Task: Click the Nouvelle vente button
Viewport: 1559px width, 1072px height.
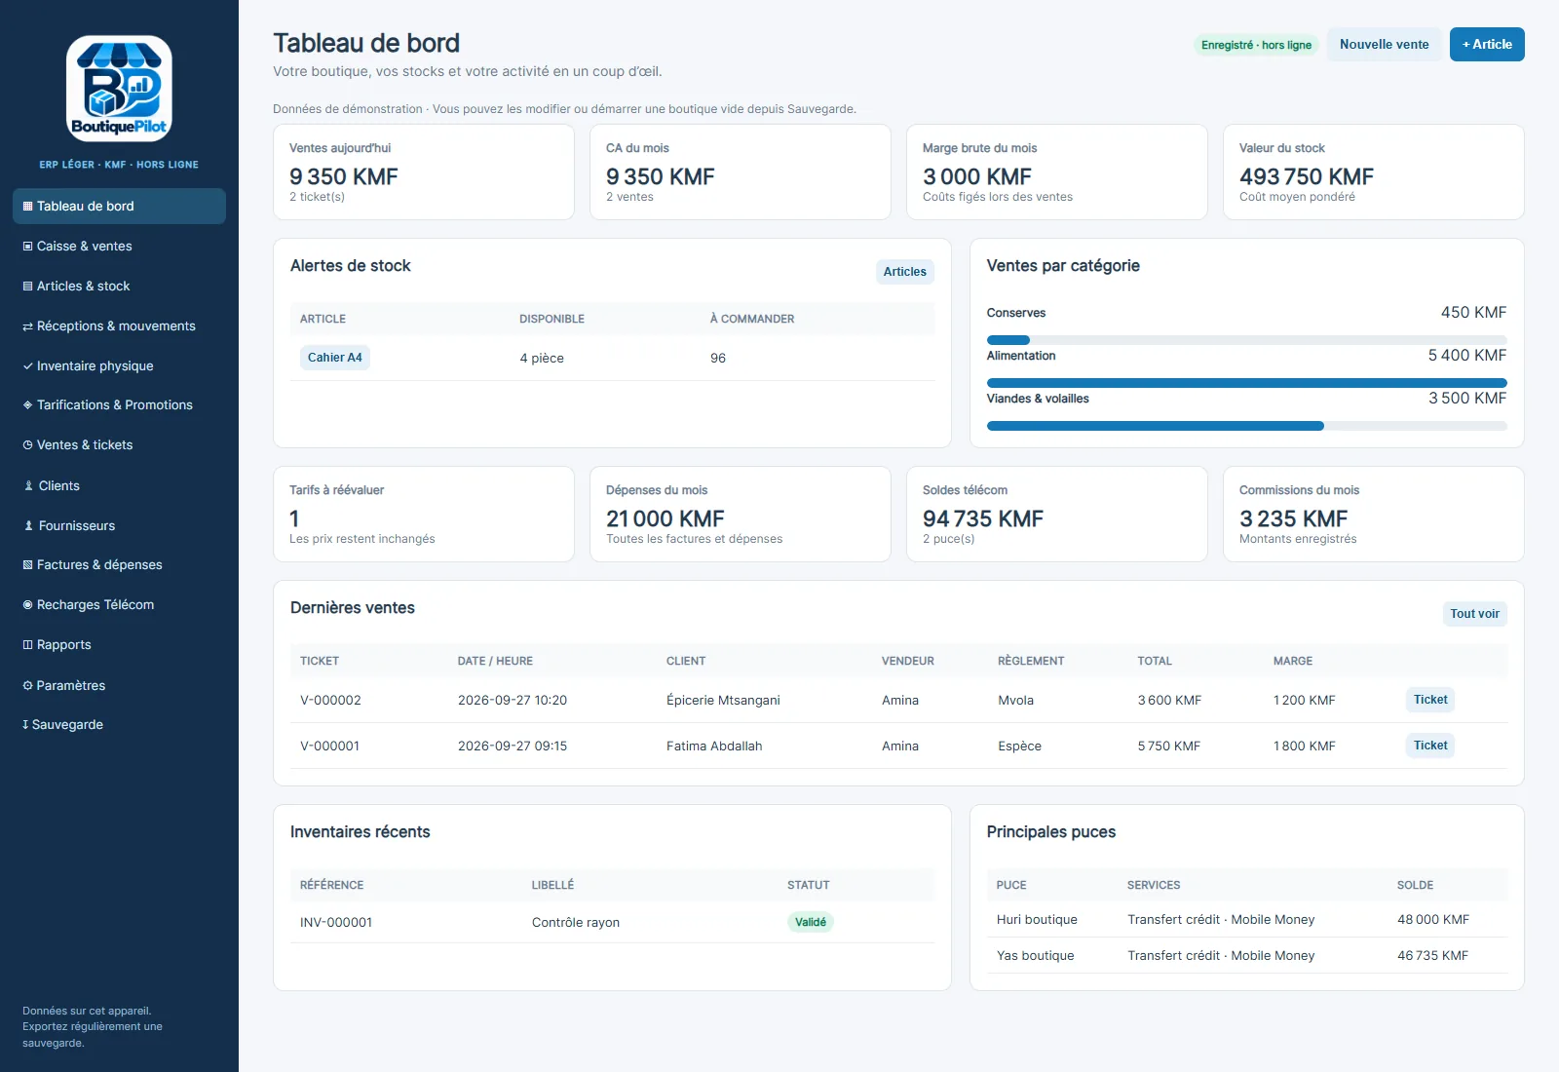Action: click(1384, 44)
